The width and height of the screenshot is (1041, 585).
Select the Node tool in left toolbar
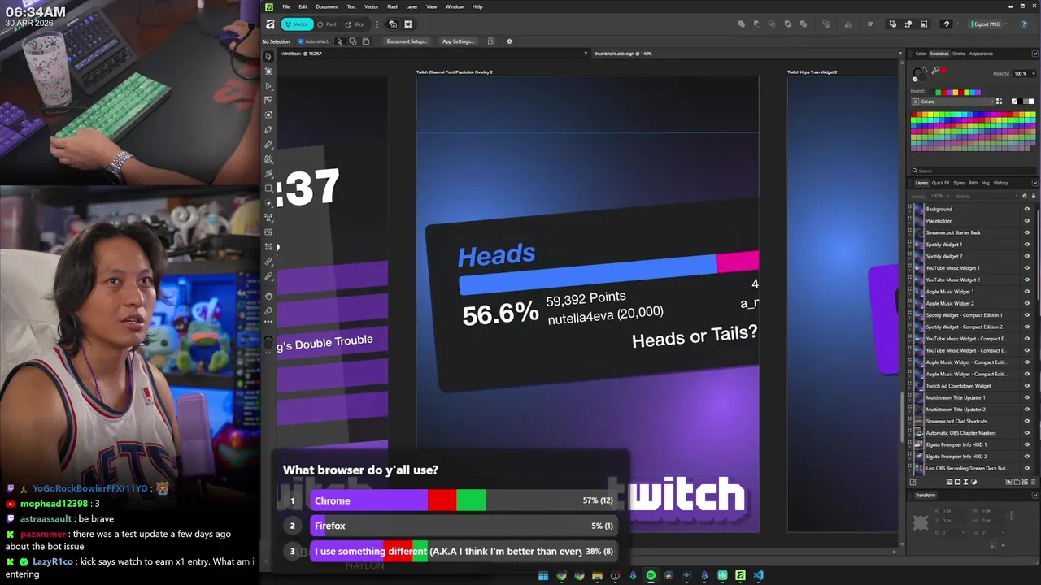(268, 85)
